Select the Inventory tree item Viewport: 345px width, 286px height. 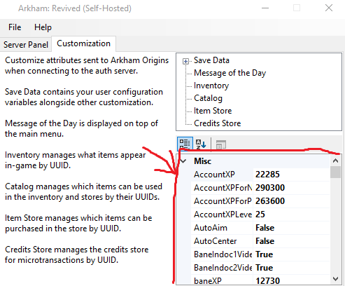211,86
